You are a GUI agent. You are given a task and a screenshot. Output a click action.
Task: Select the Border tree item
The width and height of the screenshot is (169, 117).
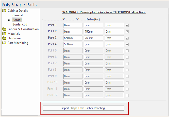(x=17, y=20)
